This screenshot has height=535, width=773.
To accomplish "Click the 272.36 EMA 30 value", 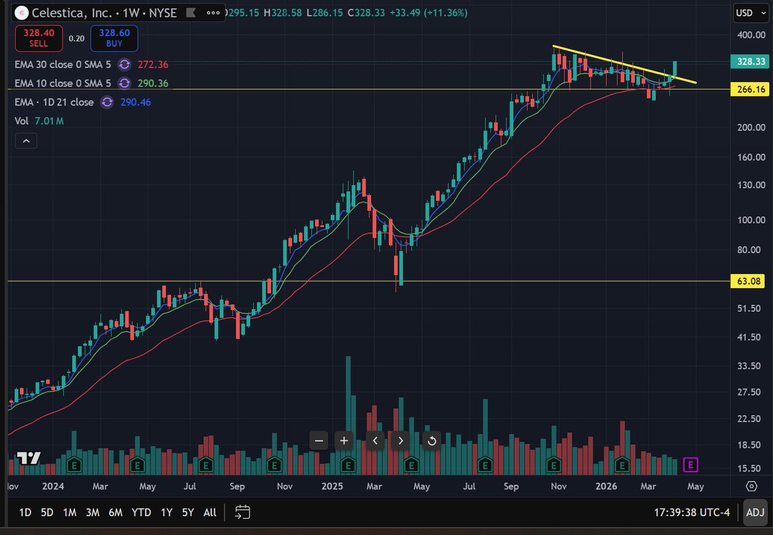I will pos(153,65).
